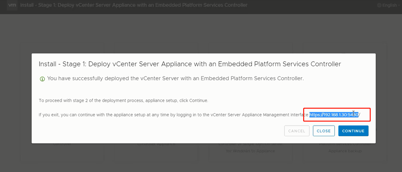Screen dimensions: 402x172
Task: Click the CLOSE button in dialog
Action: point(324,131)
